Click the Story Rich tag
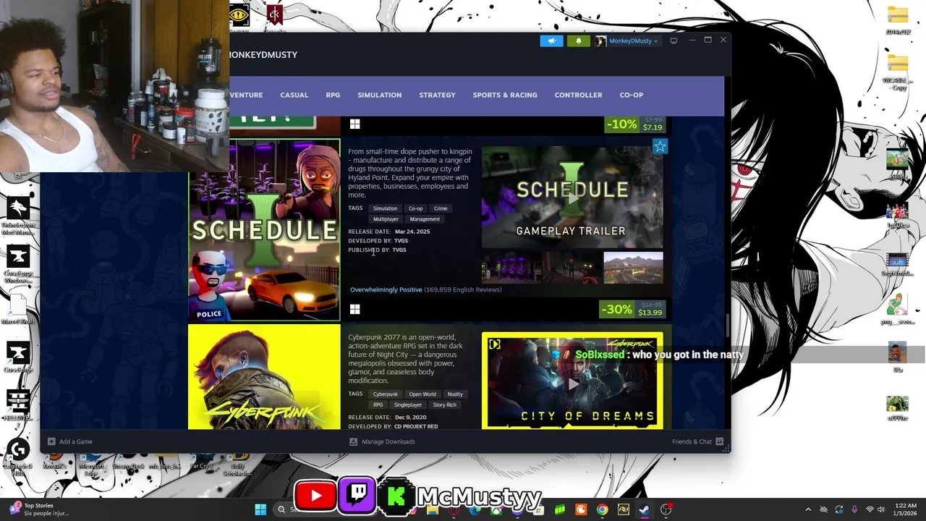This screenshot has width=926, height=521. (445, 405)
